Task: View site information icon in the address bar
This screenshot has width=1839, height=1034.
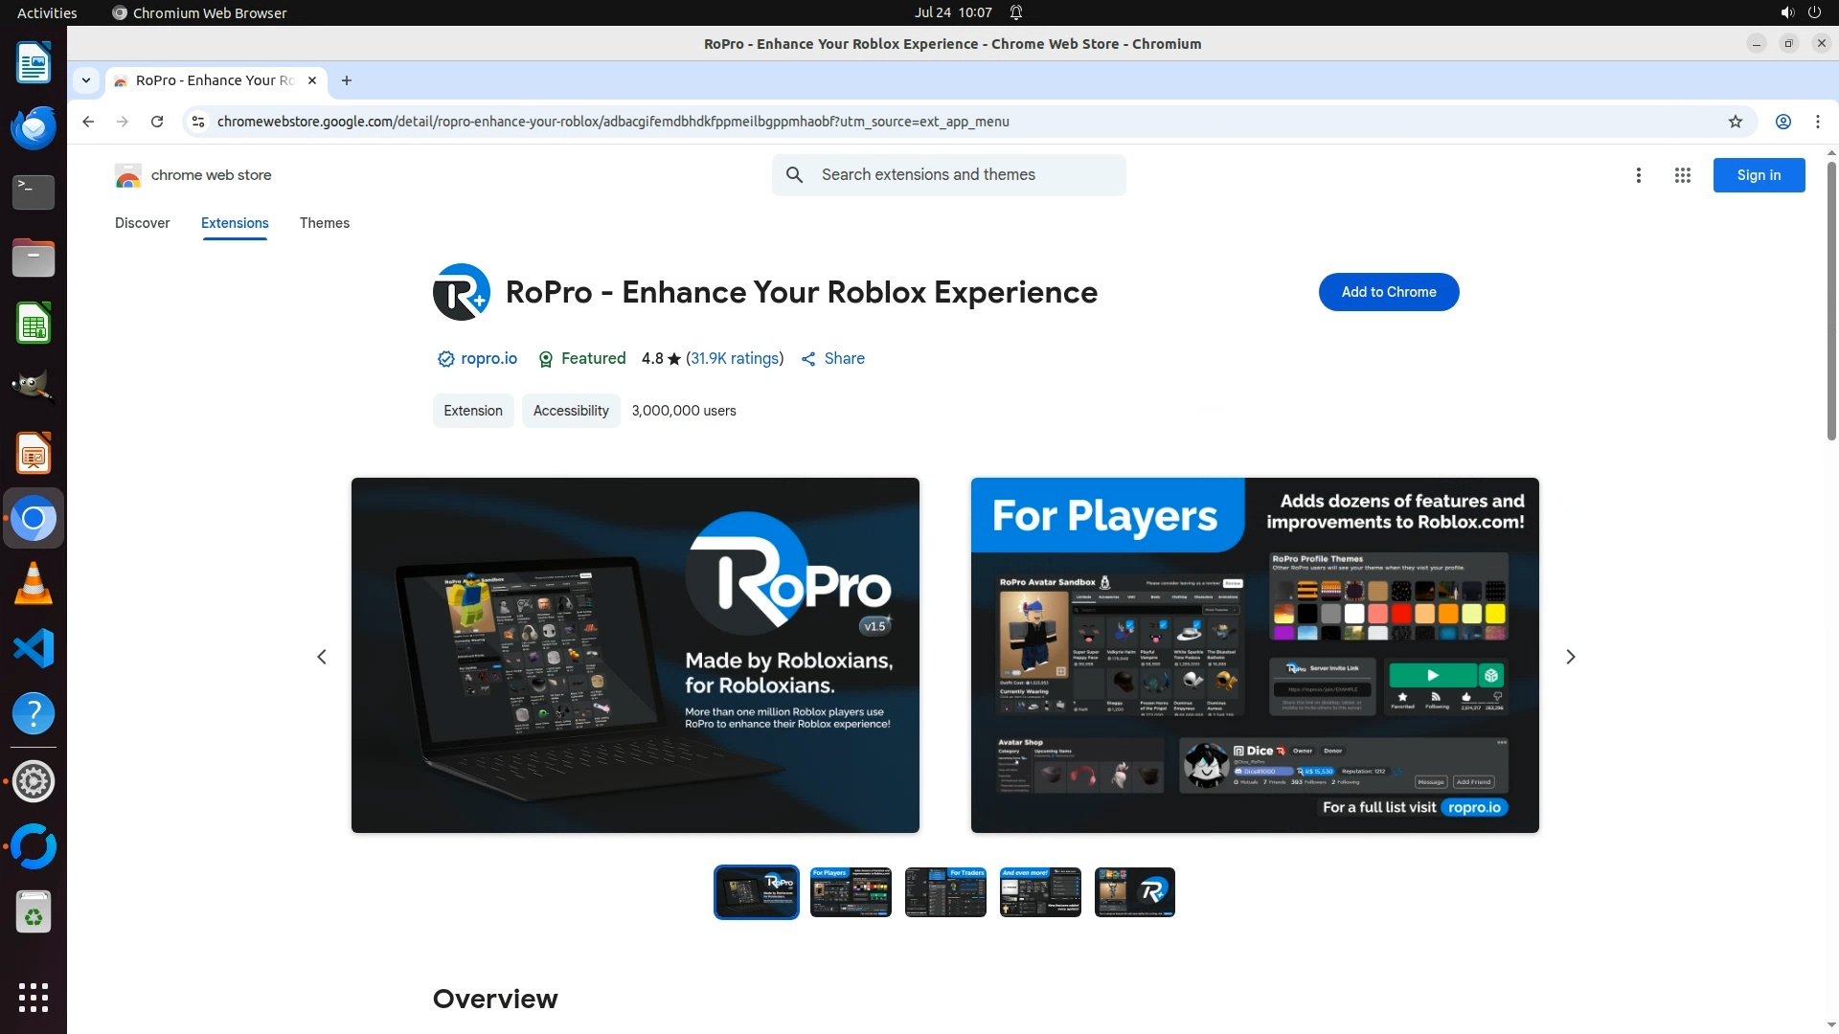Action: [x=198, y=122]
